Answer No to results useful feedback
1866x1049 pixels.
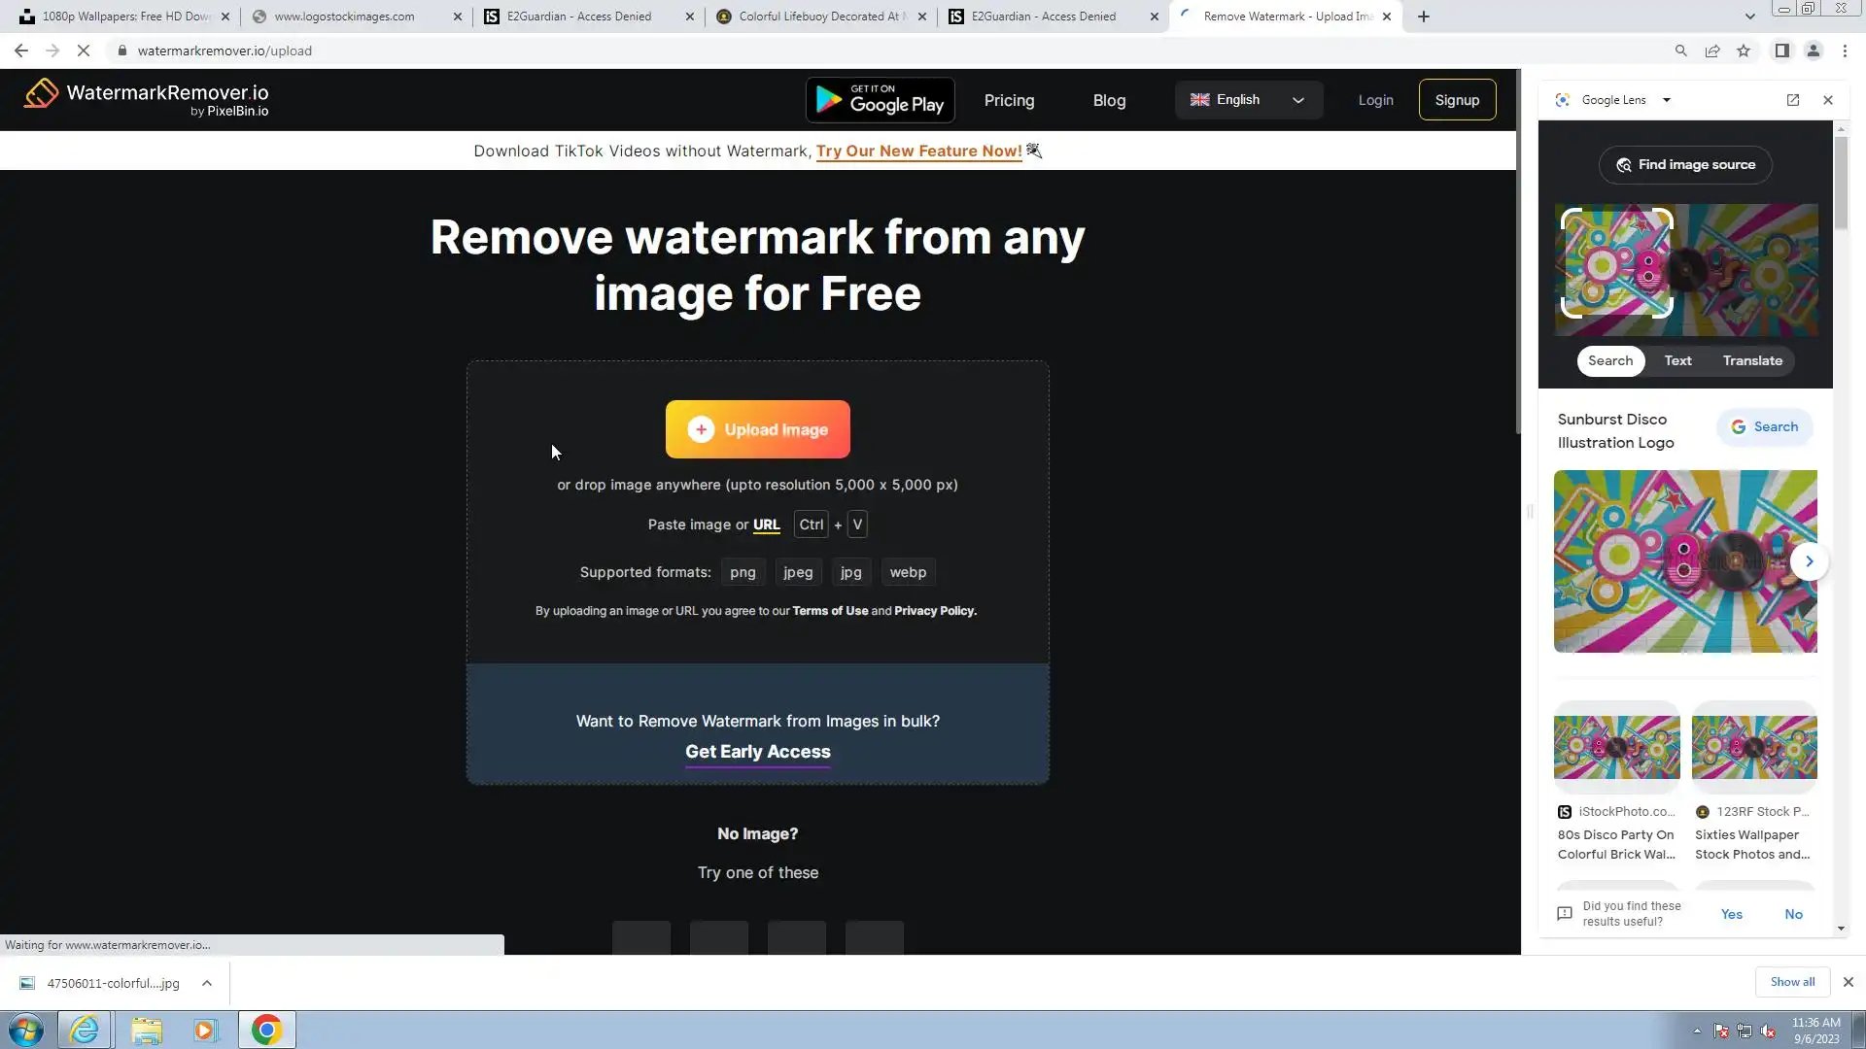(x=1793, y=914)
